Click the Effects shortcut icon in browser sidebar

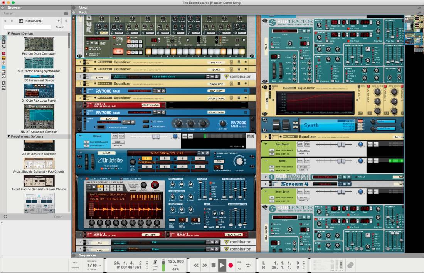tap(3, 42)
